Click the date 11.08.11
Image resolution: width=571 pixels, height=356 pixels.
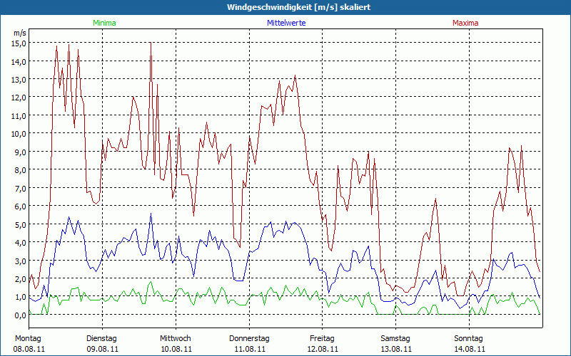[x=250, y=349]
